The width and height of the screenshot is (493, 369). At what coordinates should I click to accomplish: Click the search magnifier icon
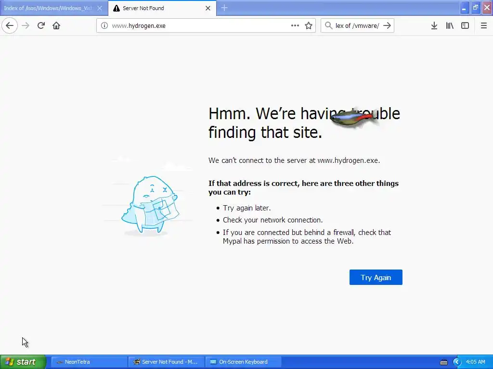coord(328,25)
